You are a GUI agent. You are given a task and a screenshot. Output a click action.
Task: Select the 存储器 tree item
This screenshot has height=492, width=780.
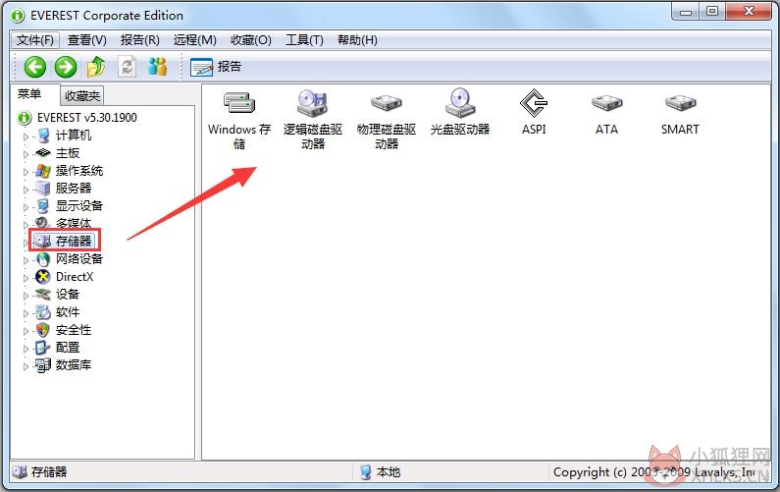(x=74, y=241)
